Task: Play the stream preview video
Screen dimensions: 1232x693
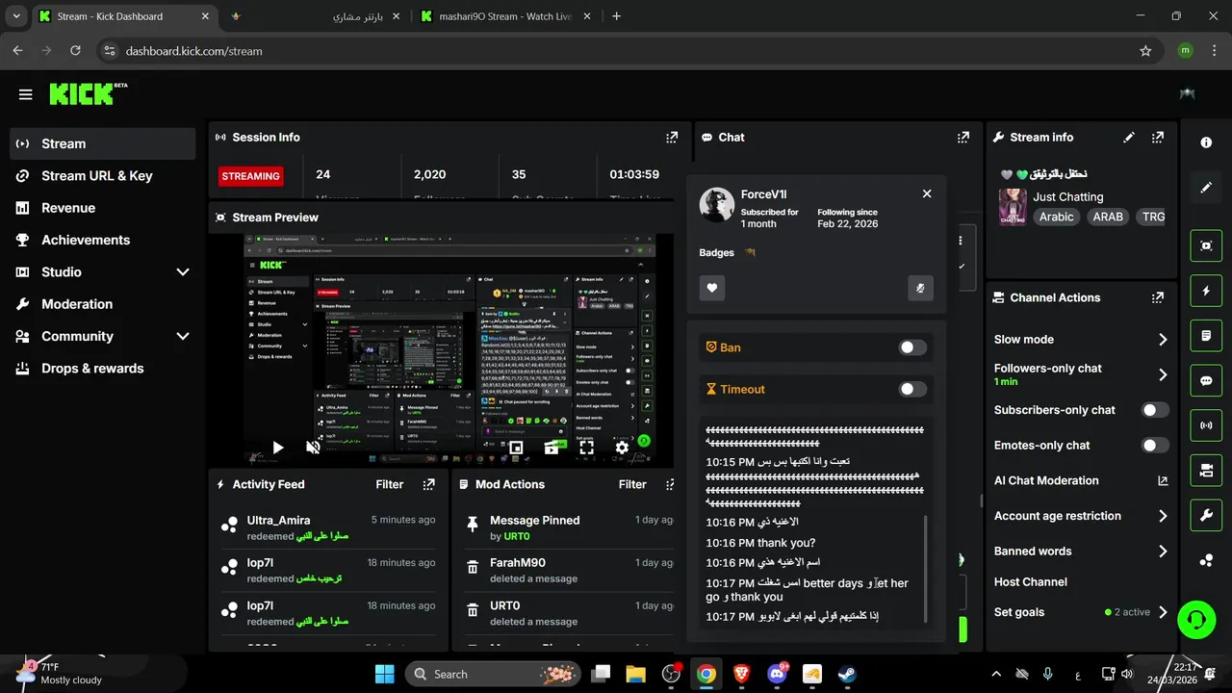Action: (x=278, y=448)
